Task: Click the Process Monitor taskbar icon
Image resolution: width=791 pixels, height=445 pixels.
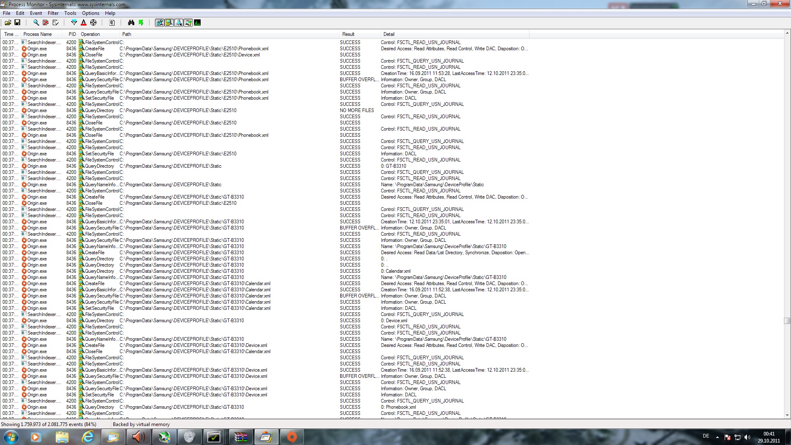Action: click(x=266, y=437)
